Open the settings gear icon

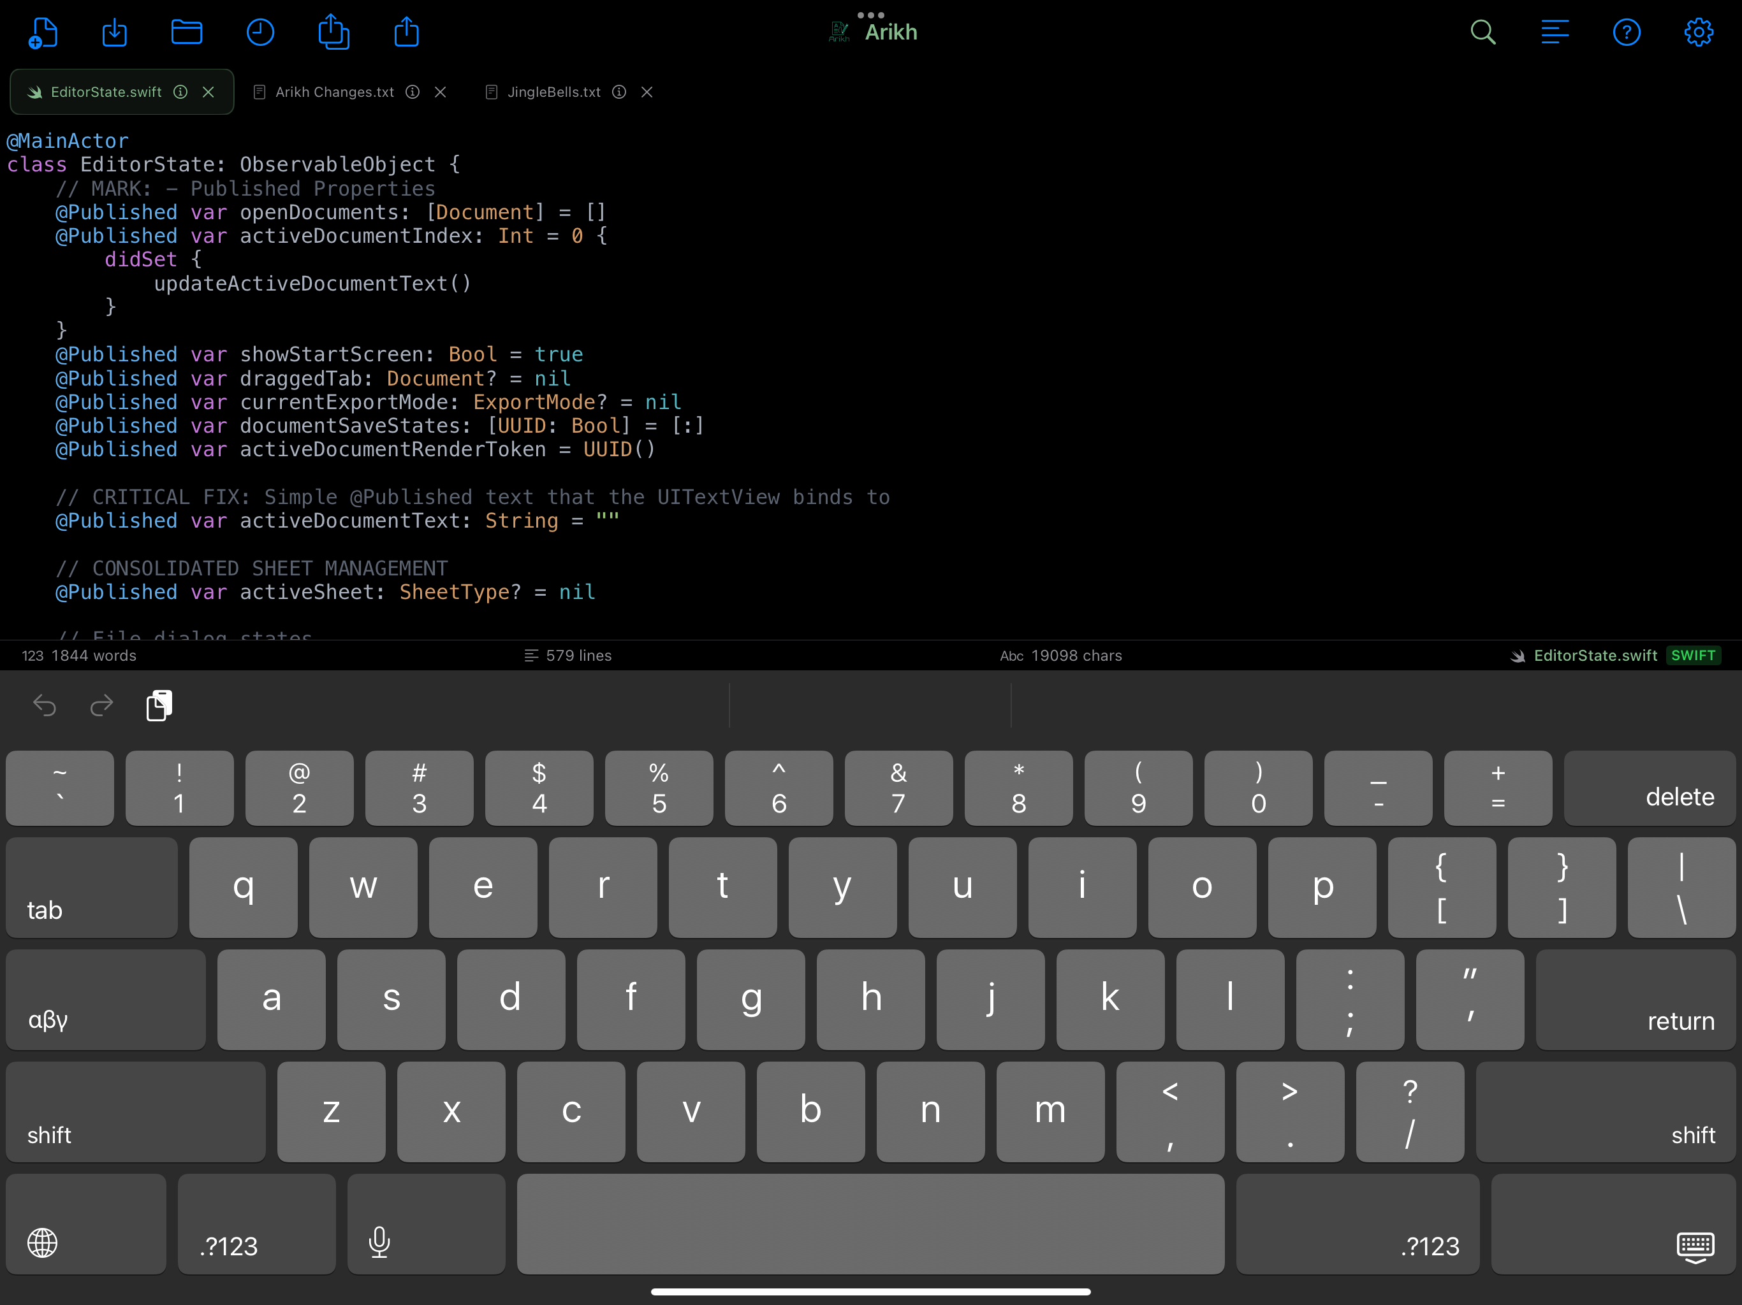point(1698,33)
